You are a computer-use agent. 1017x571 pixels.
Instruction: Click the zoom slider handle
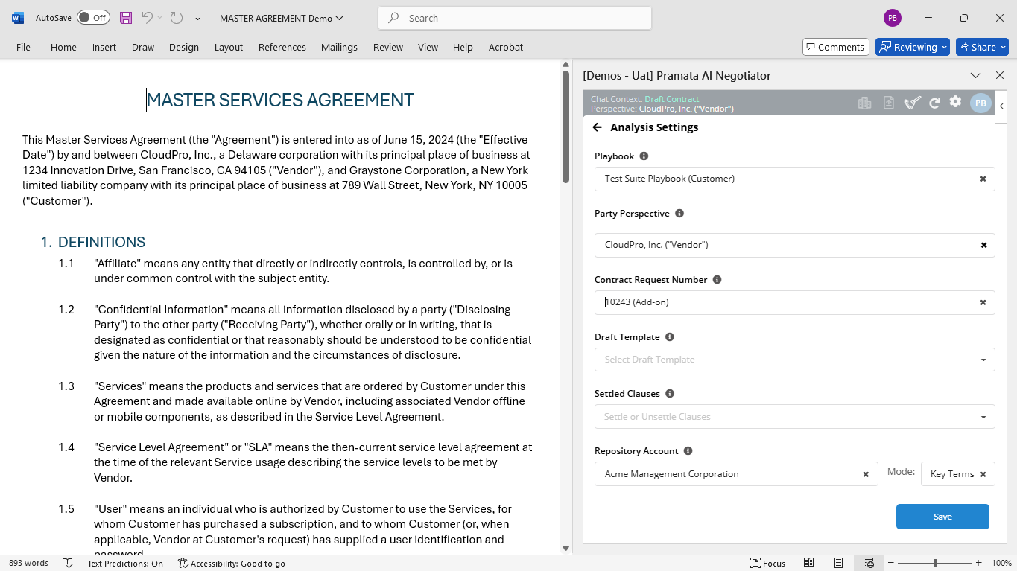(x=935, y=564)
